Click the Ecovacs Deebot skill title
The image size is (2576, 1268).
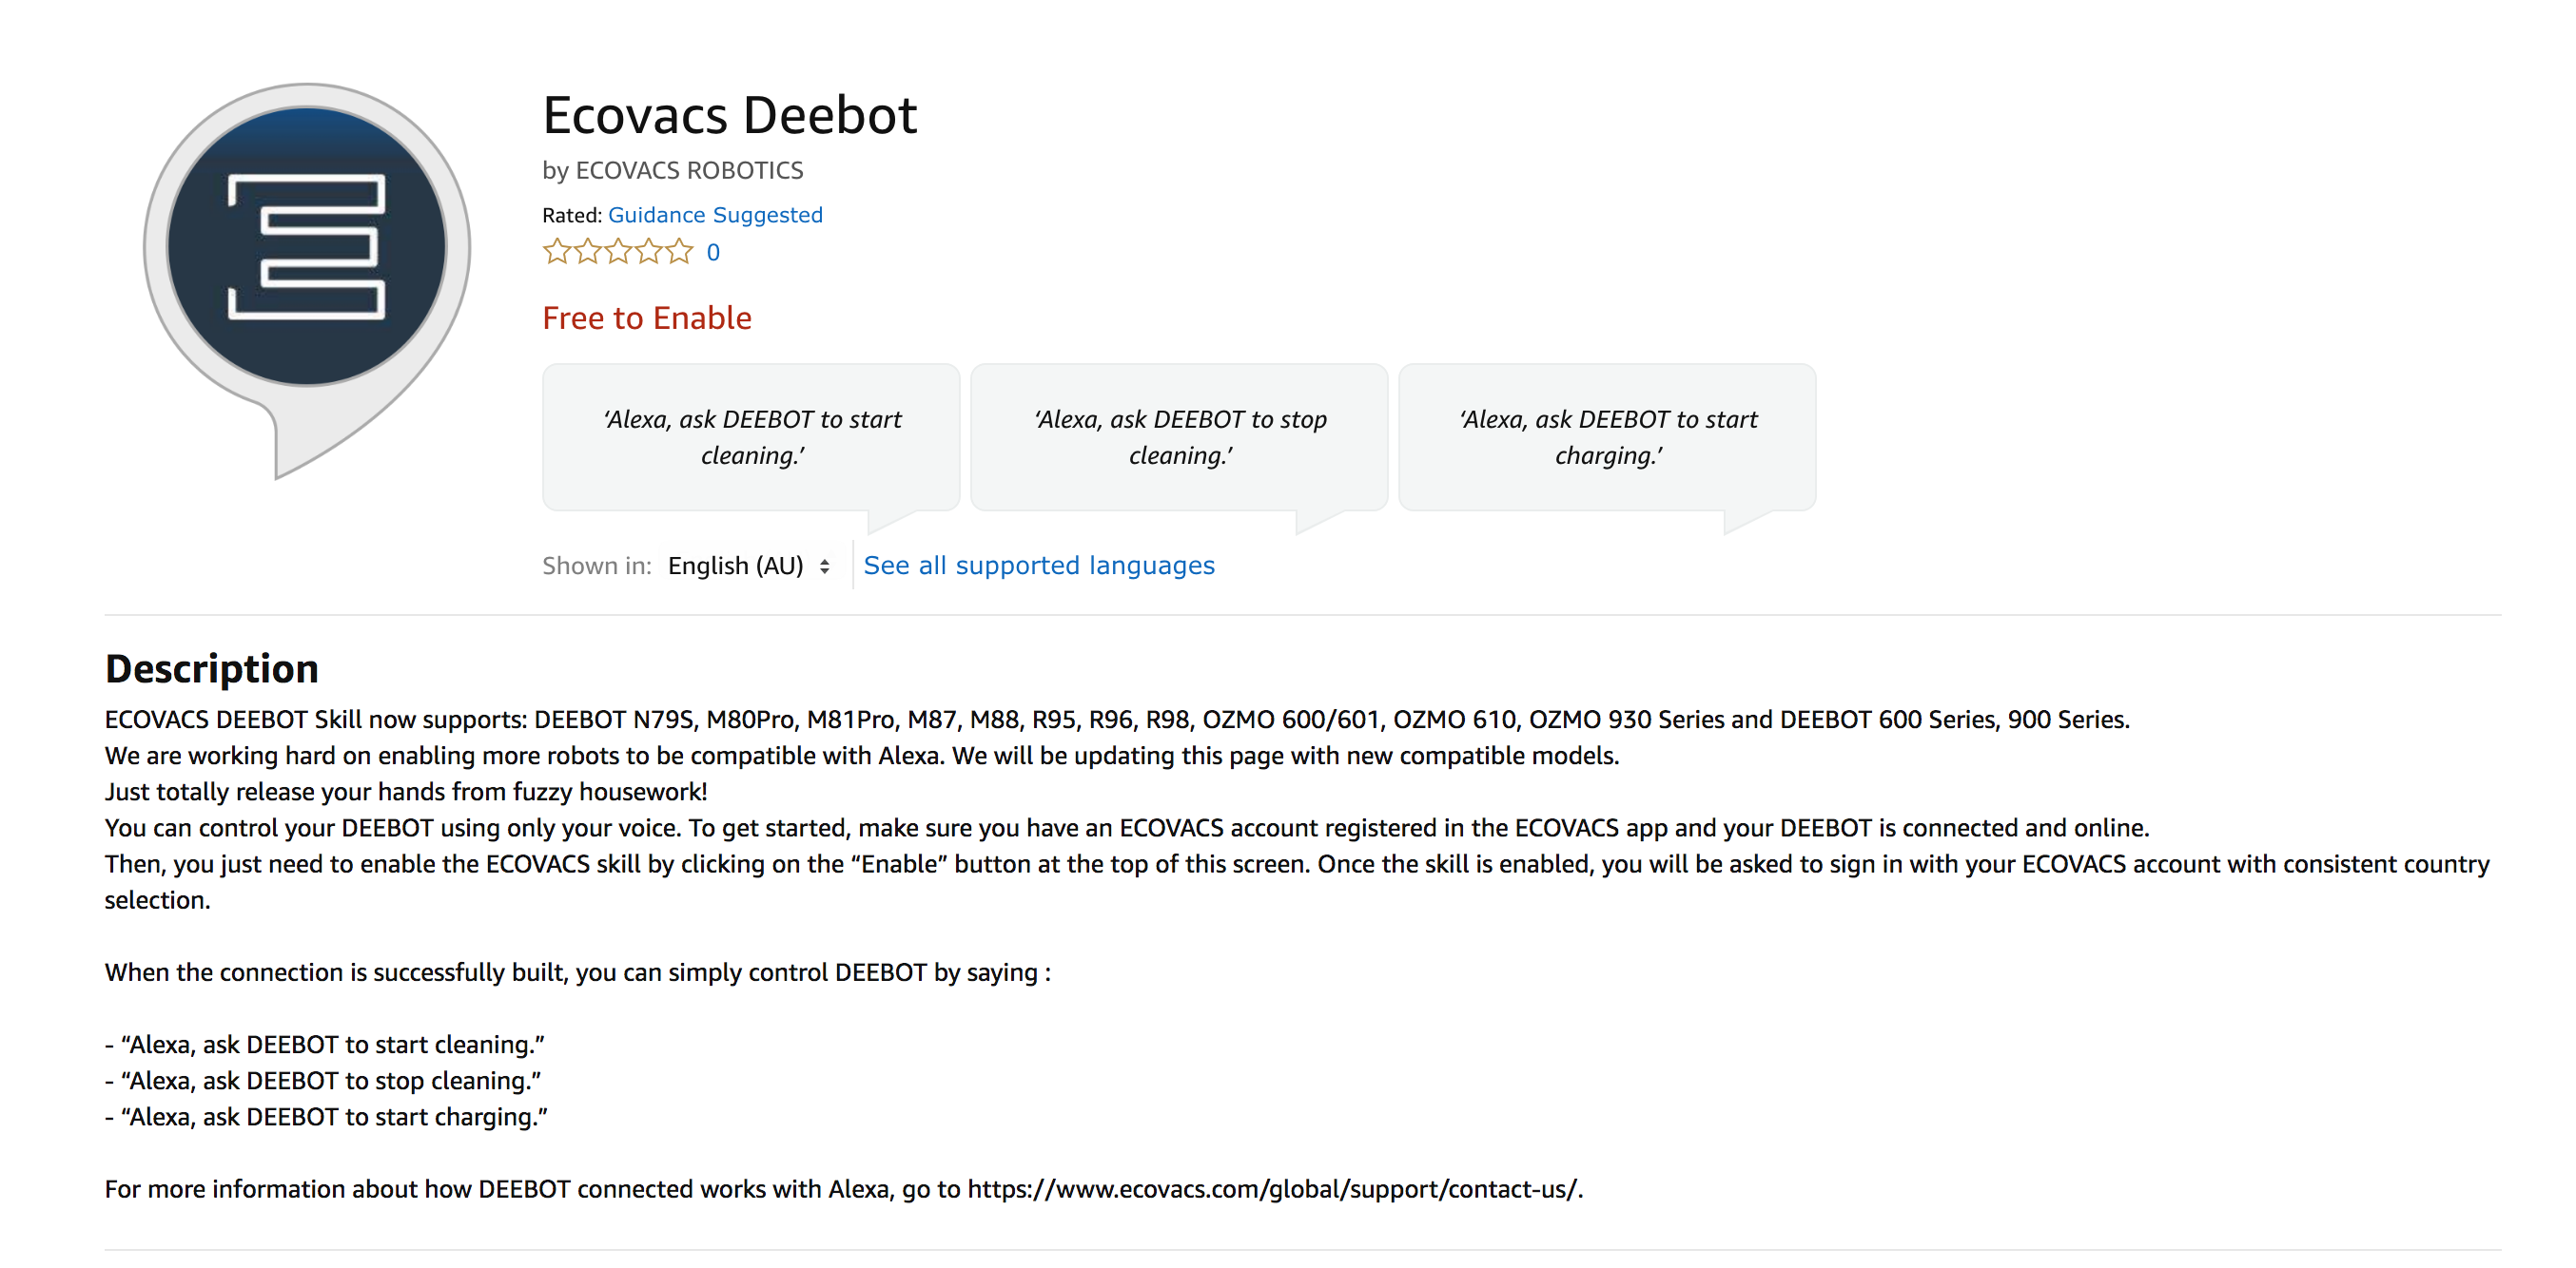click(x=730, y=115)
